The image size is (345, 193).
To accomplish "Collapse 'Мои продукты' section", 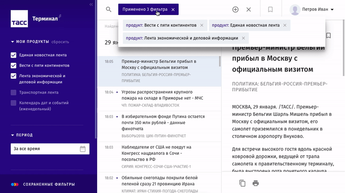I will [x=30, y=41].
